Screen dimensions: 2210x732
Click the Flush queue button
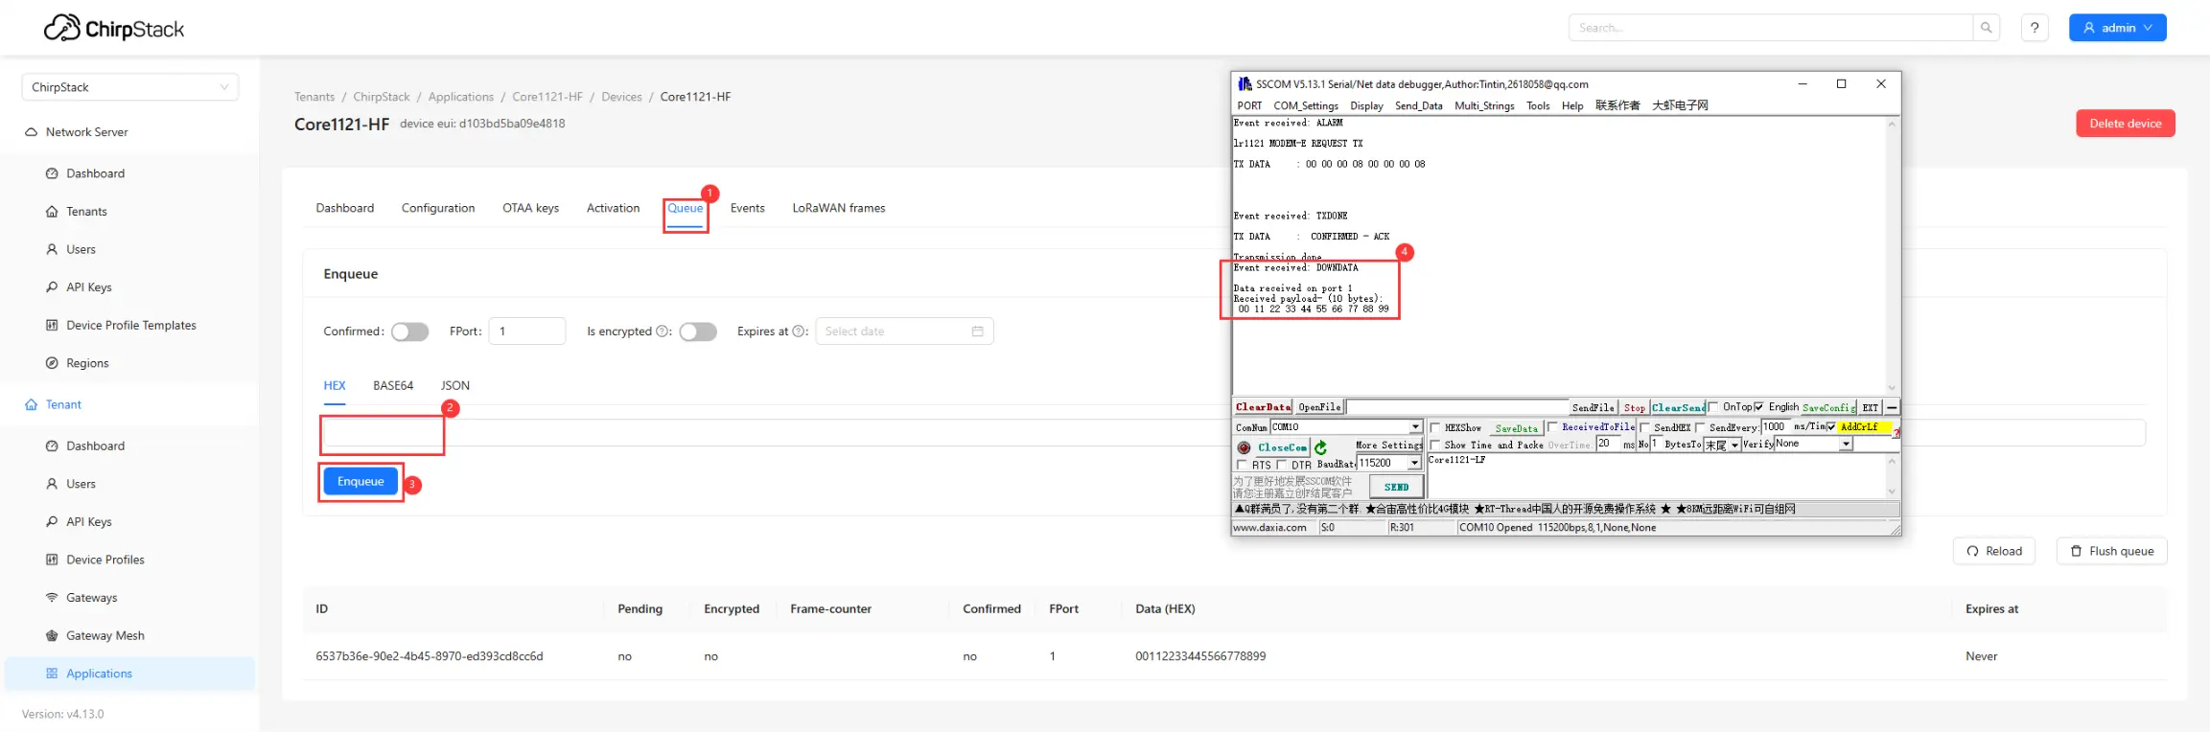[2111, 551]
